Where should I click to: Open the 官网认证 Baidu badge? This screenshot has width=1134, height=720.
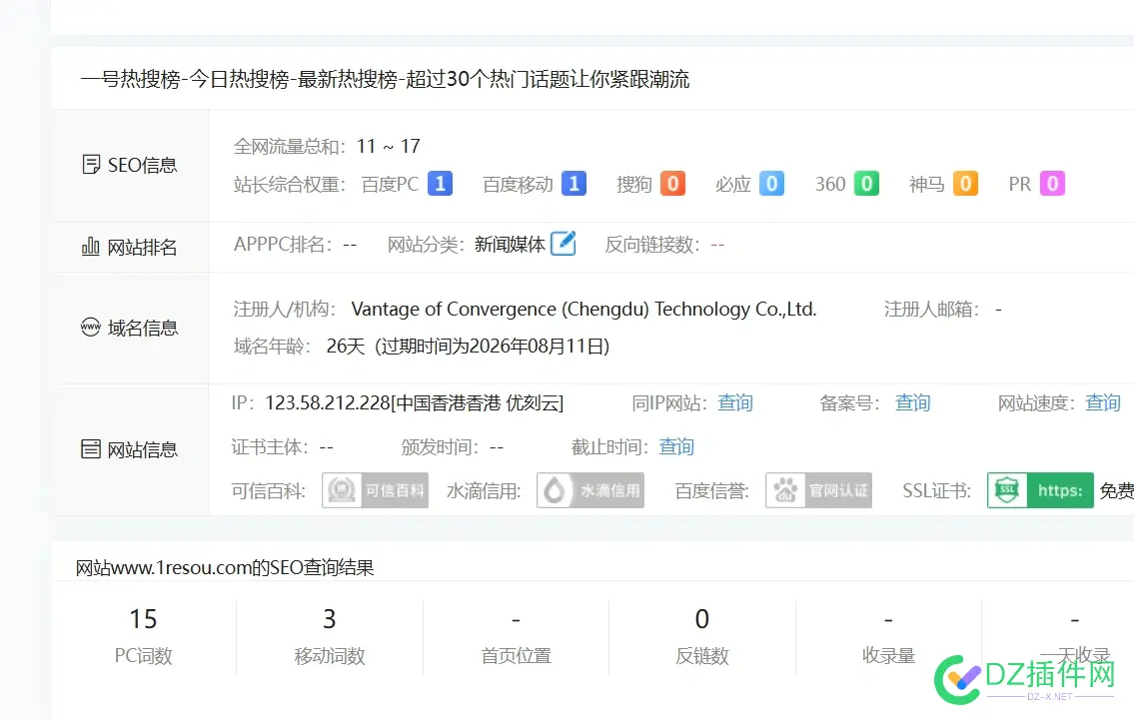[x=818, y=489]
